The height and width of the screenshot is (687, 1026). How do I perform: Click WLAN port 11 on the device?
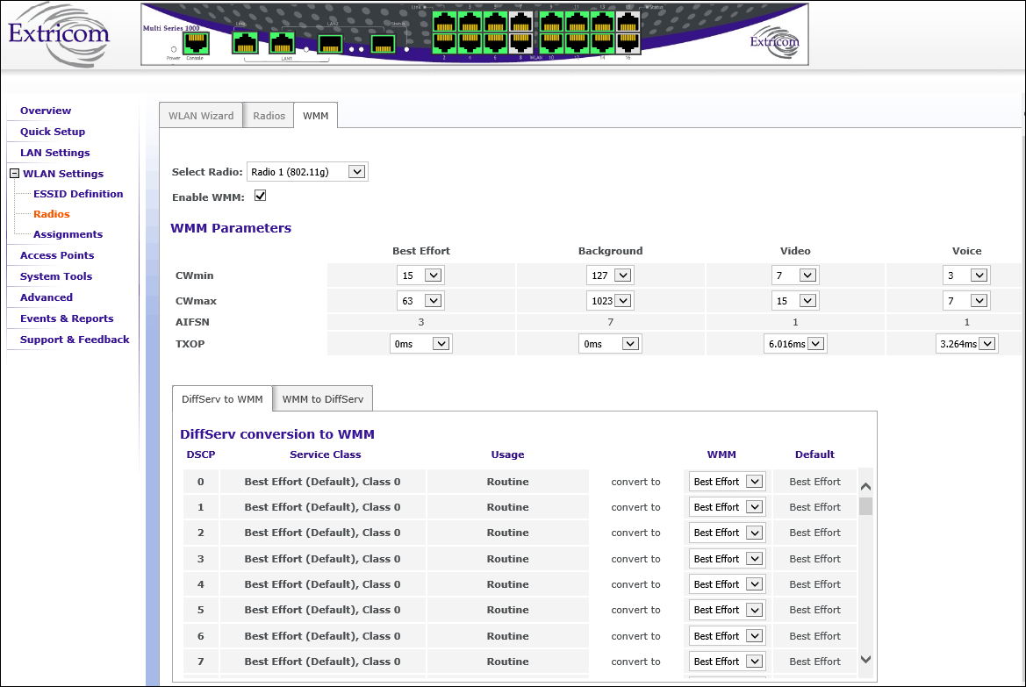tap(577, 22)
